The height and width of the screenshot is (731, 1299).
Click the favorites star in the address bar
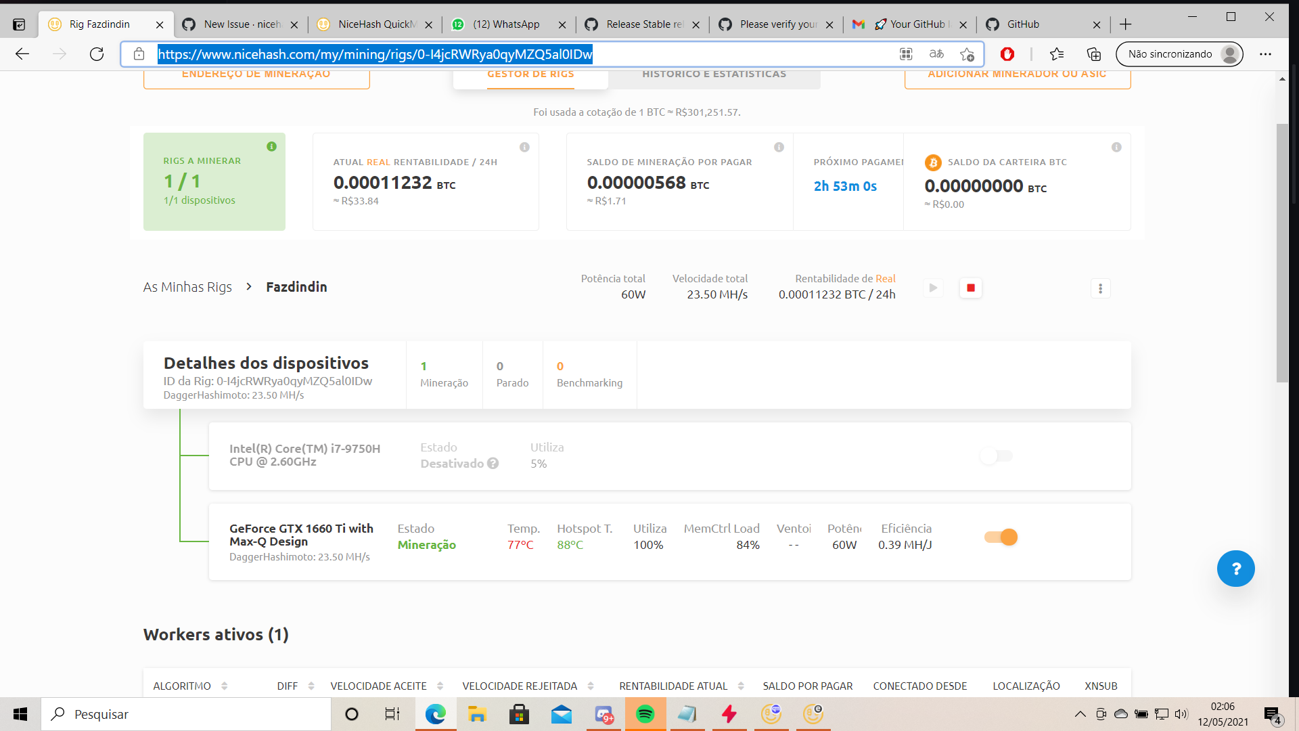(967, 54)
